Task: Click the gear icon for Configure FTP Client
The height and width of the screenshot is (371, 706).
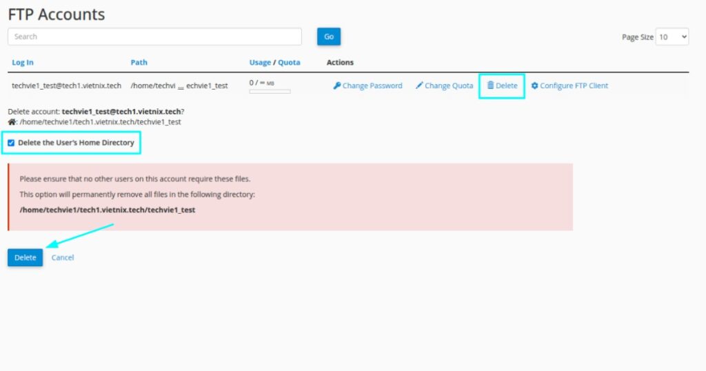Action: [534, 86]
